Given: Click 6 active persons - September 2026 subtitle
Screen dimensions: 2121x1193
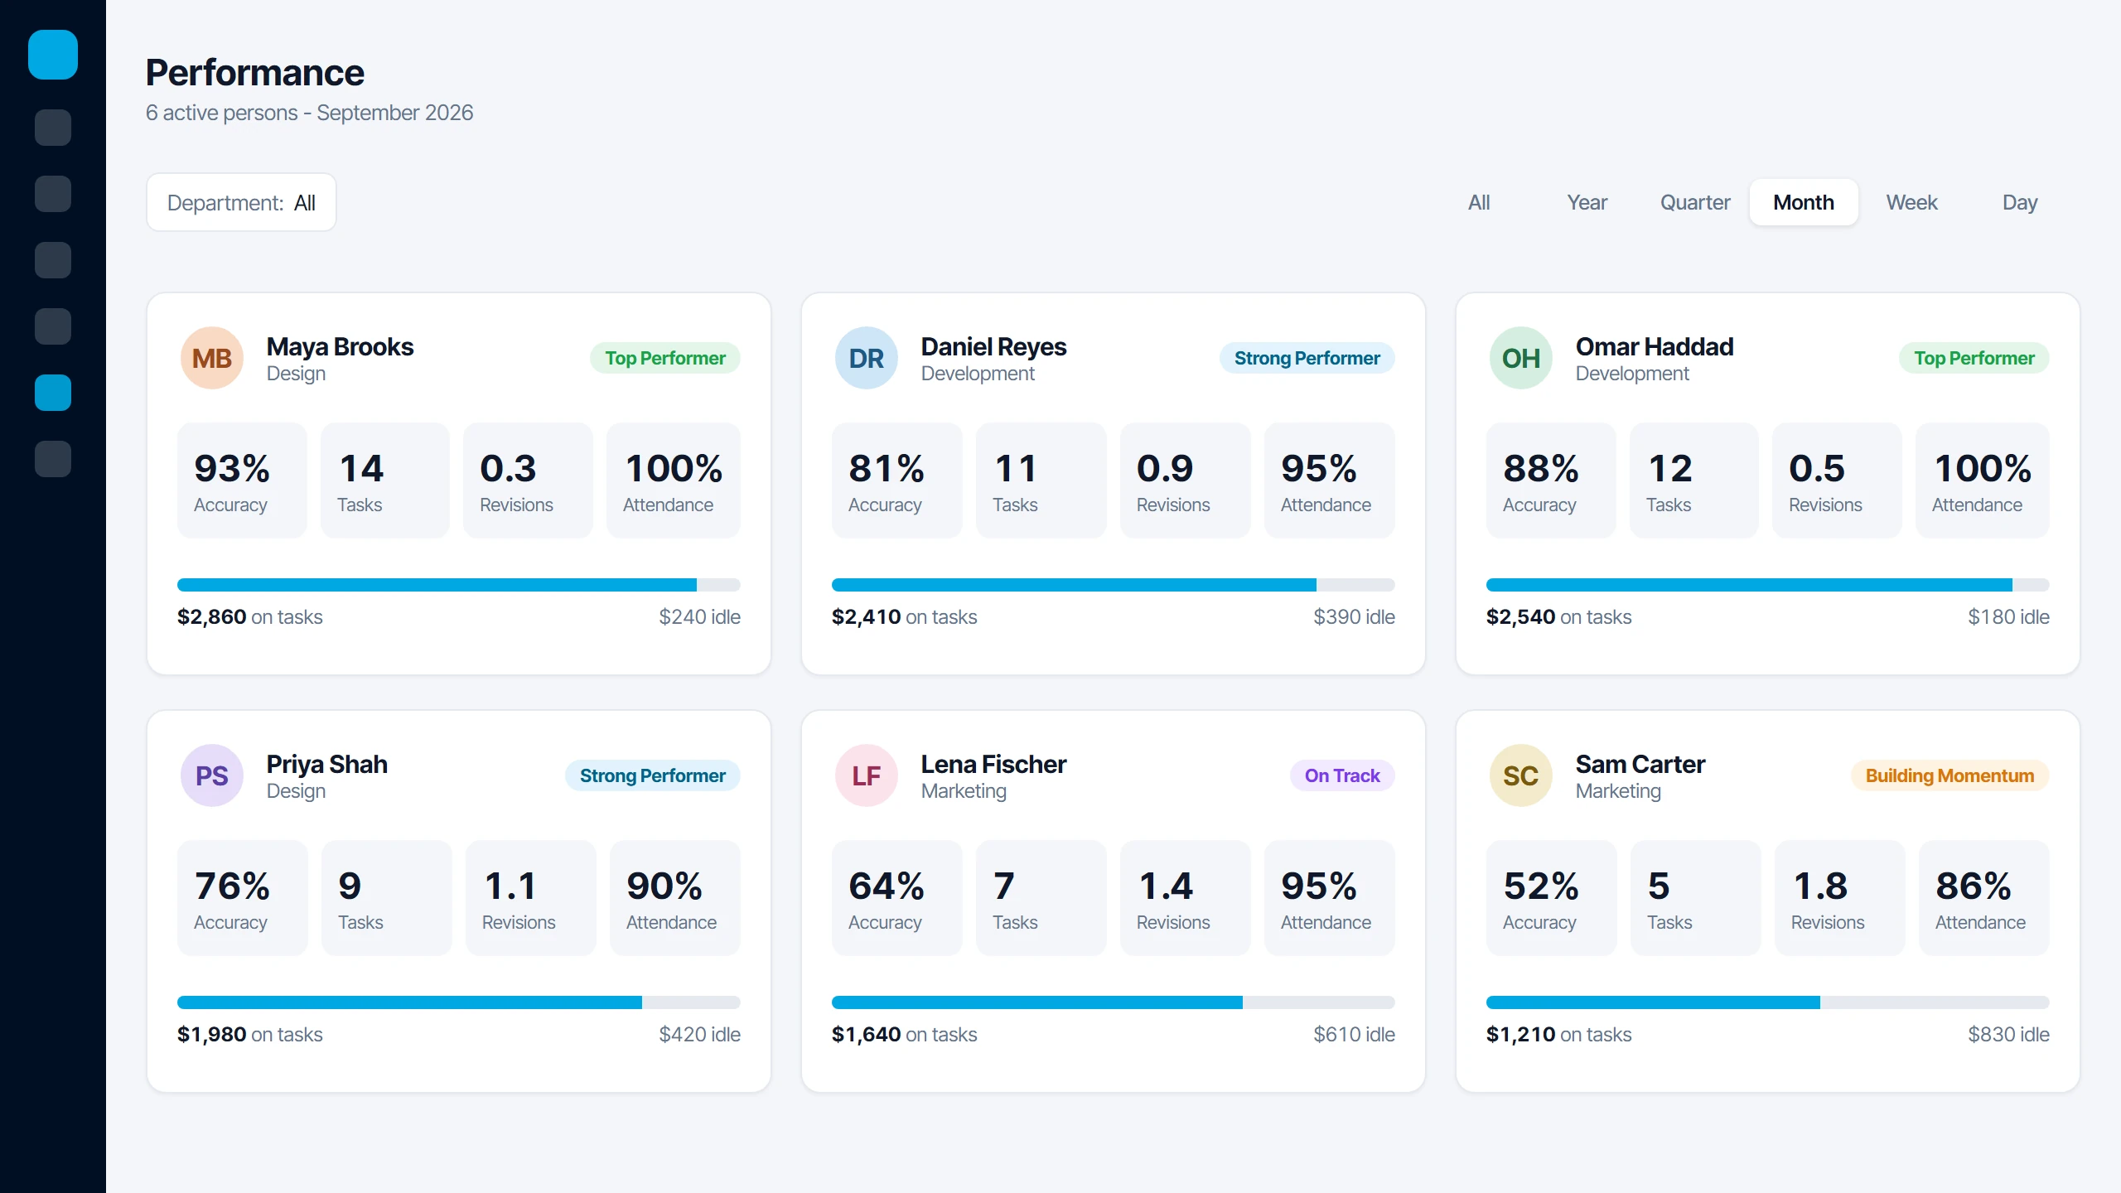Looking at the screenshot, I should pyautogui.click(x=309, y=113).
